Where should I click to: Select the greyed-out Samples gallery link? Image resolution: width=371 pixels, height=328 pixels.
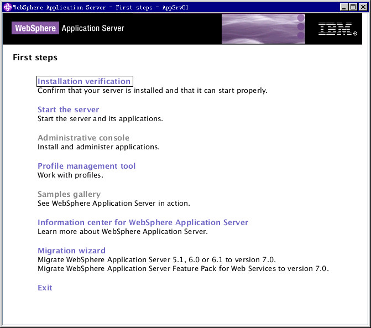coord(69,194)
